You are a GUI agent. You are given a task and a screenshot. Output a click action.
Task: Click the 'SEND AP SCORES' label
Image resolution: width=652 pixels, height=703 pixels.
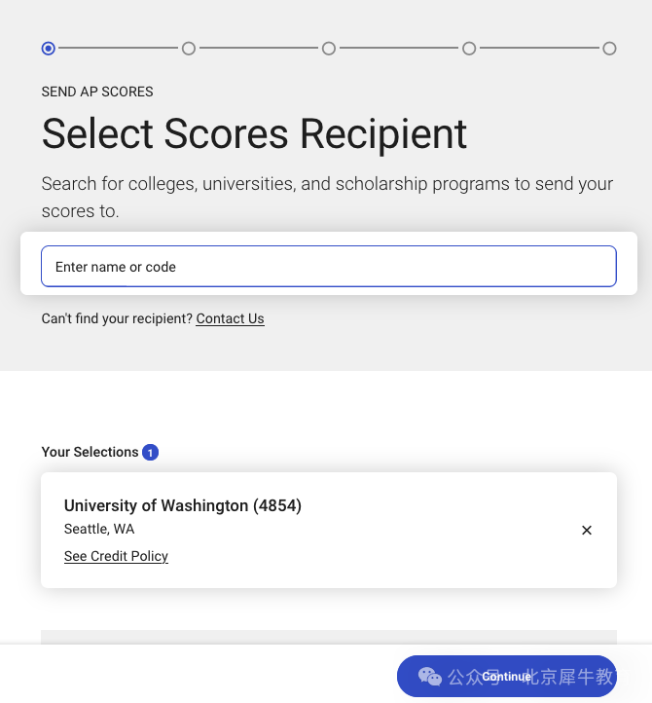(97, 92)
